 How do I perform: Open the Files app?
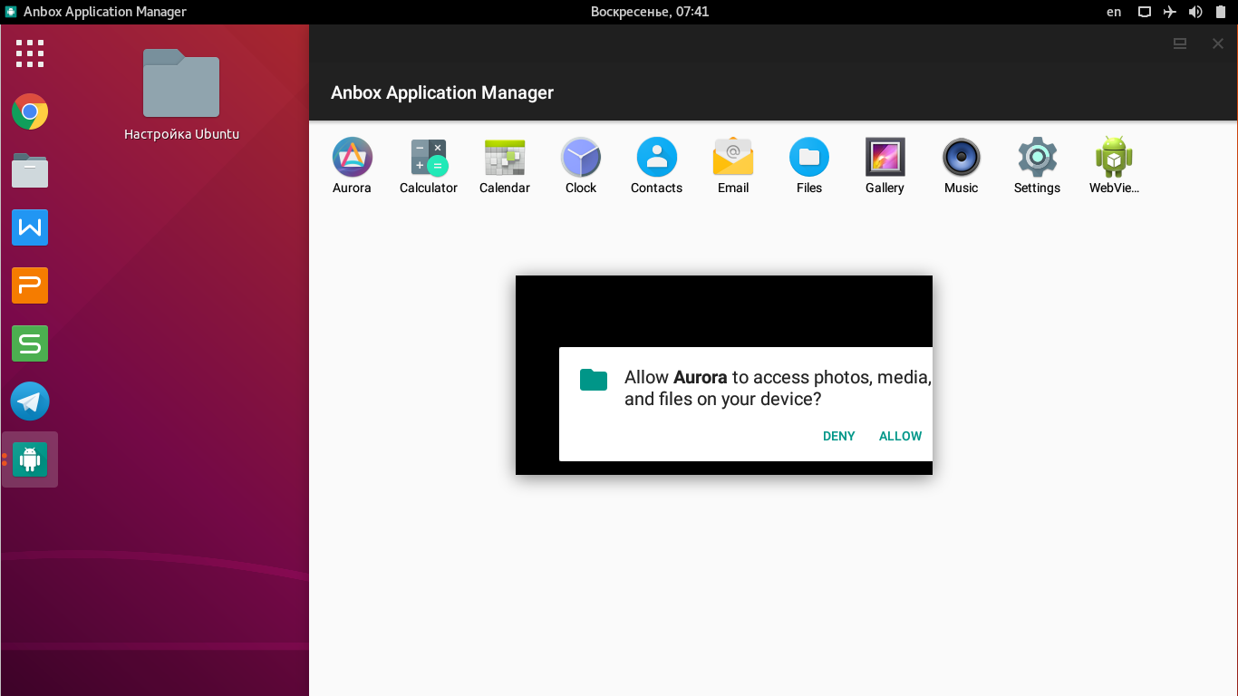pyautogui.click(x=809, y=158)
